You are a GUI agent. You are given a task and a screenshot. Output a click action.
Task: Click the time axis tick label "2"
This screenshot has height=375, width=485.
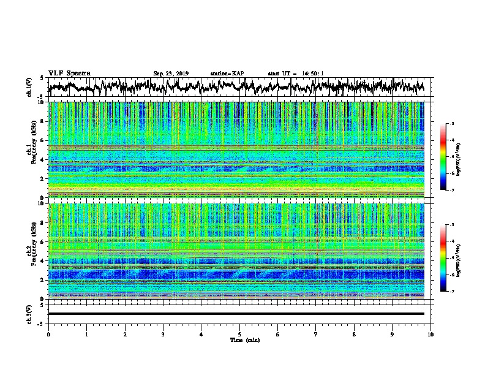coord(125,335)
